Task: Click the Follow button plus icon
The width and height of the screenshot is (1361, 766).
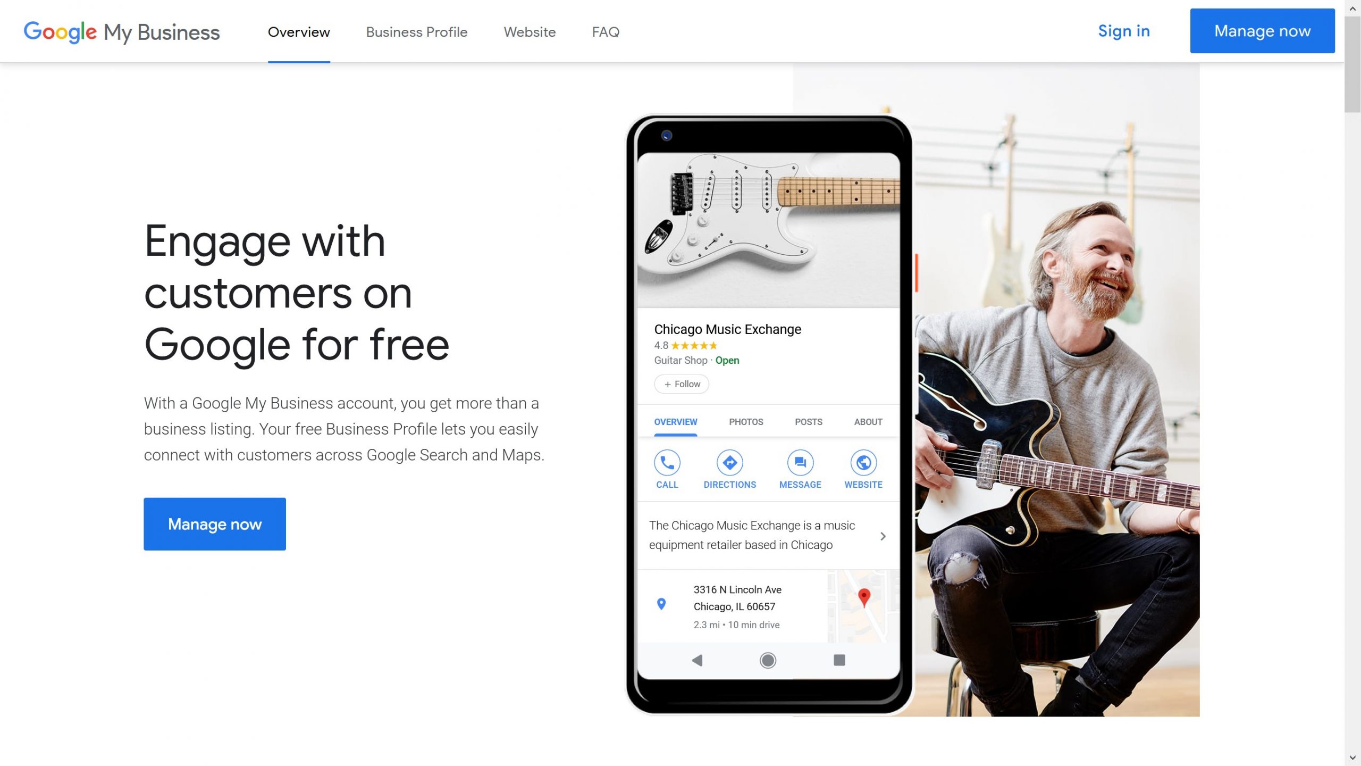Action: click(667, 384)
